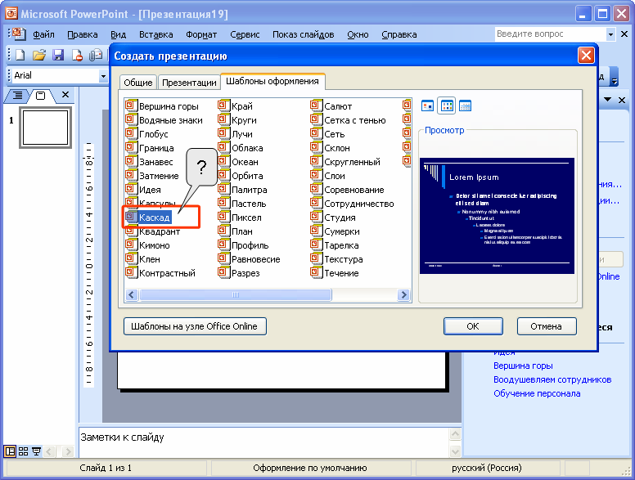Select the Сотрудничество template
Screen dimensions: 635x480
[358, 204]
